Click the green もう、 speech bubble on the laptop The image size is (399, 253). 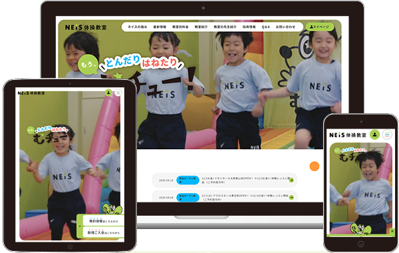tap(88, 64)
